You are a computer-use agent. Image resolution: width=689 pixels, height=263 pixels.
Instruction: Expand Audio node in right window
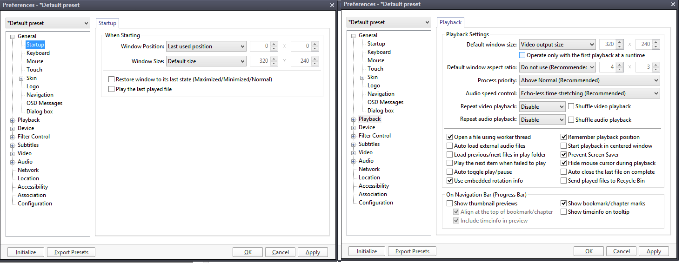pos(354,161)
